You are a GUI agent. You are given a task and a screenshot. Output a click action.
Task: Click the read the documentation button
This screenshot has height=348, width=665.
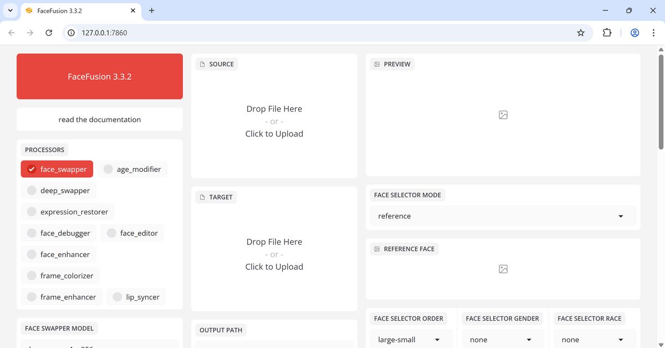[100, 119]
